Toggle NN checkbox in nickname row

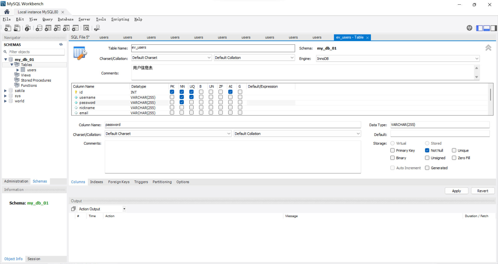pyautogui.click(x=182, y=107)
